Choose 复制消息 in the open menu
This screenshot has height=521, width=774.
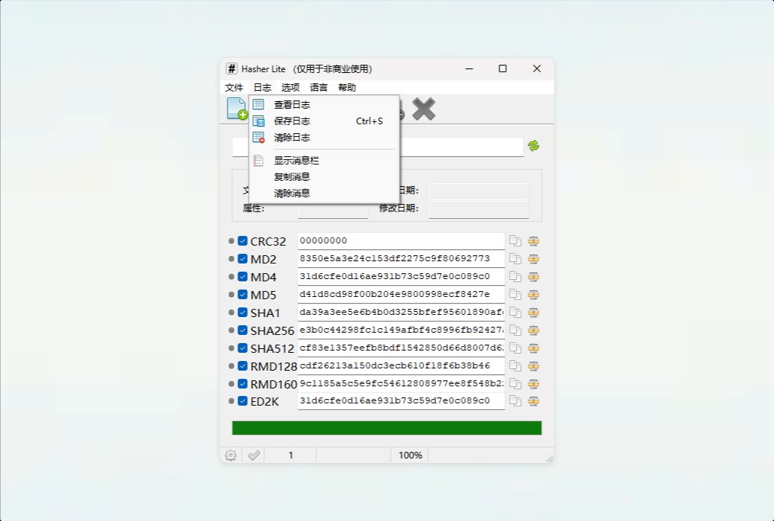click(292, 176)
